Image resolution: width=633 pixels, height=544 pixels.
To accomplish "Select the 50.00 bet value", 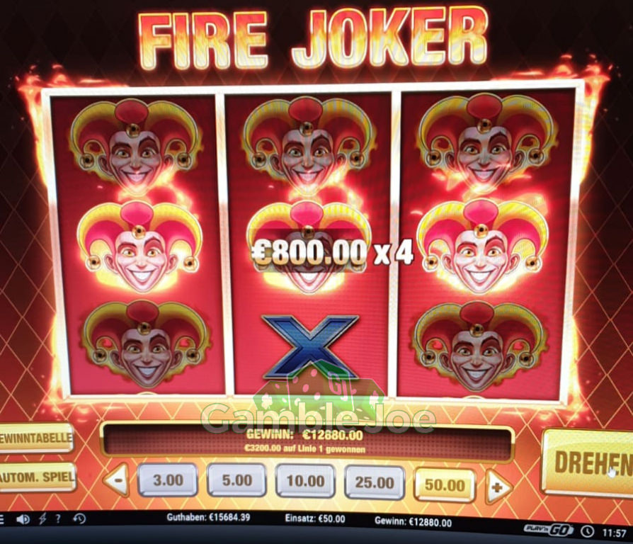I will click(x=445, y=485).
